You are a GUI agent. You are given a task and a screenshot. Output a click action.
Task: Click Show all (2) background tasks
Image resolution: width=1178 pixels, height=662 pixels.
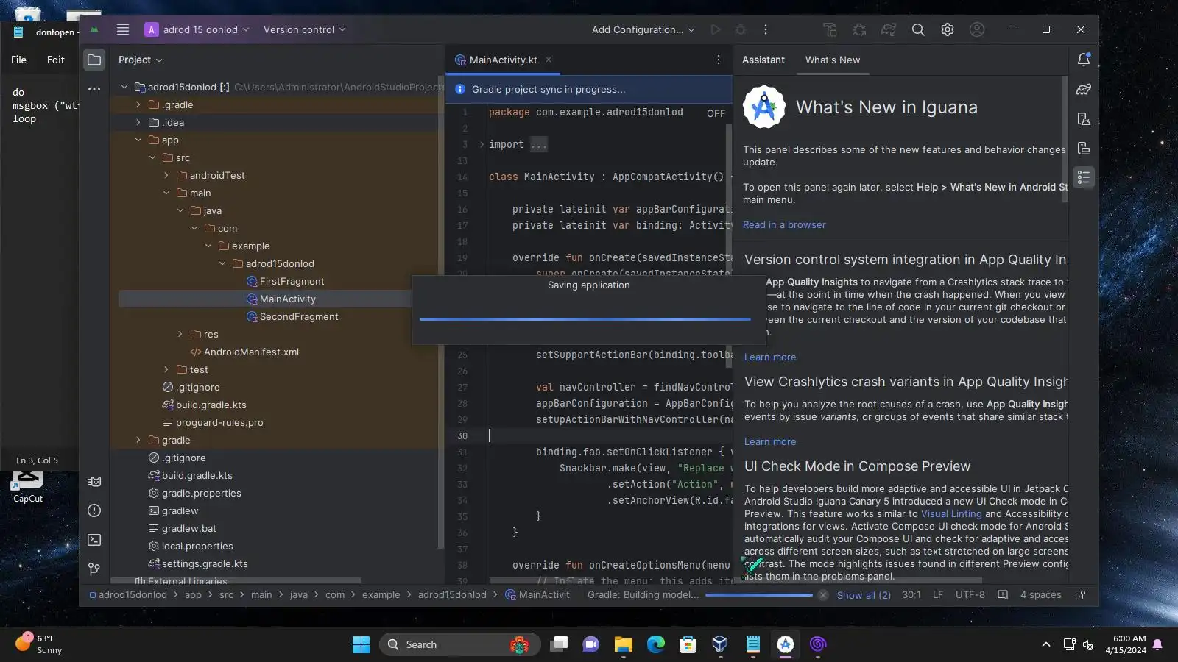pyautogui.click(x=864, y=595)
